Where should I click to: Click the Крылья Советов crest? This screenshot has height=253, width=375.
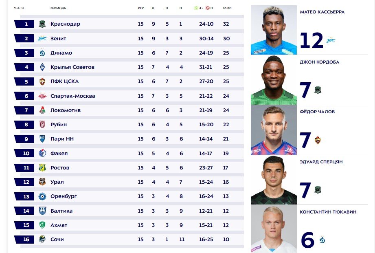coord(42,67)
